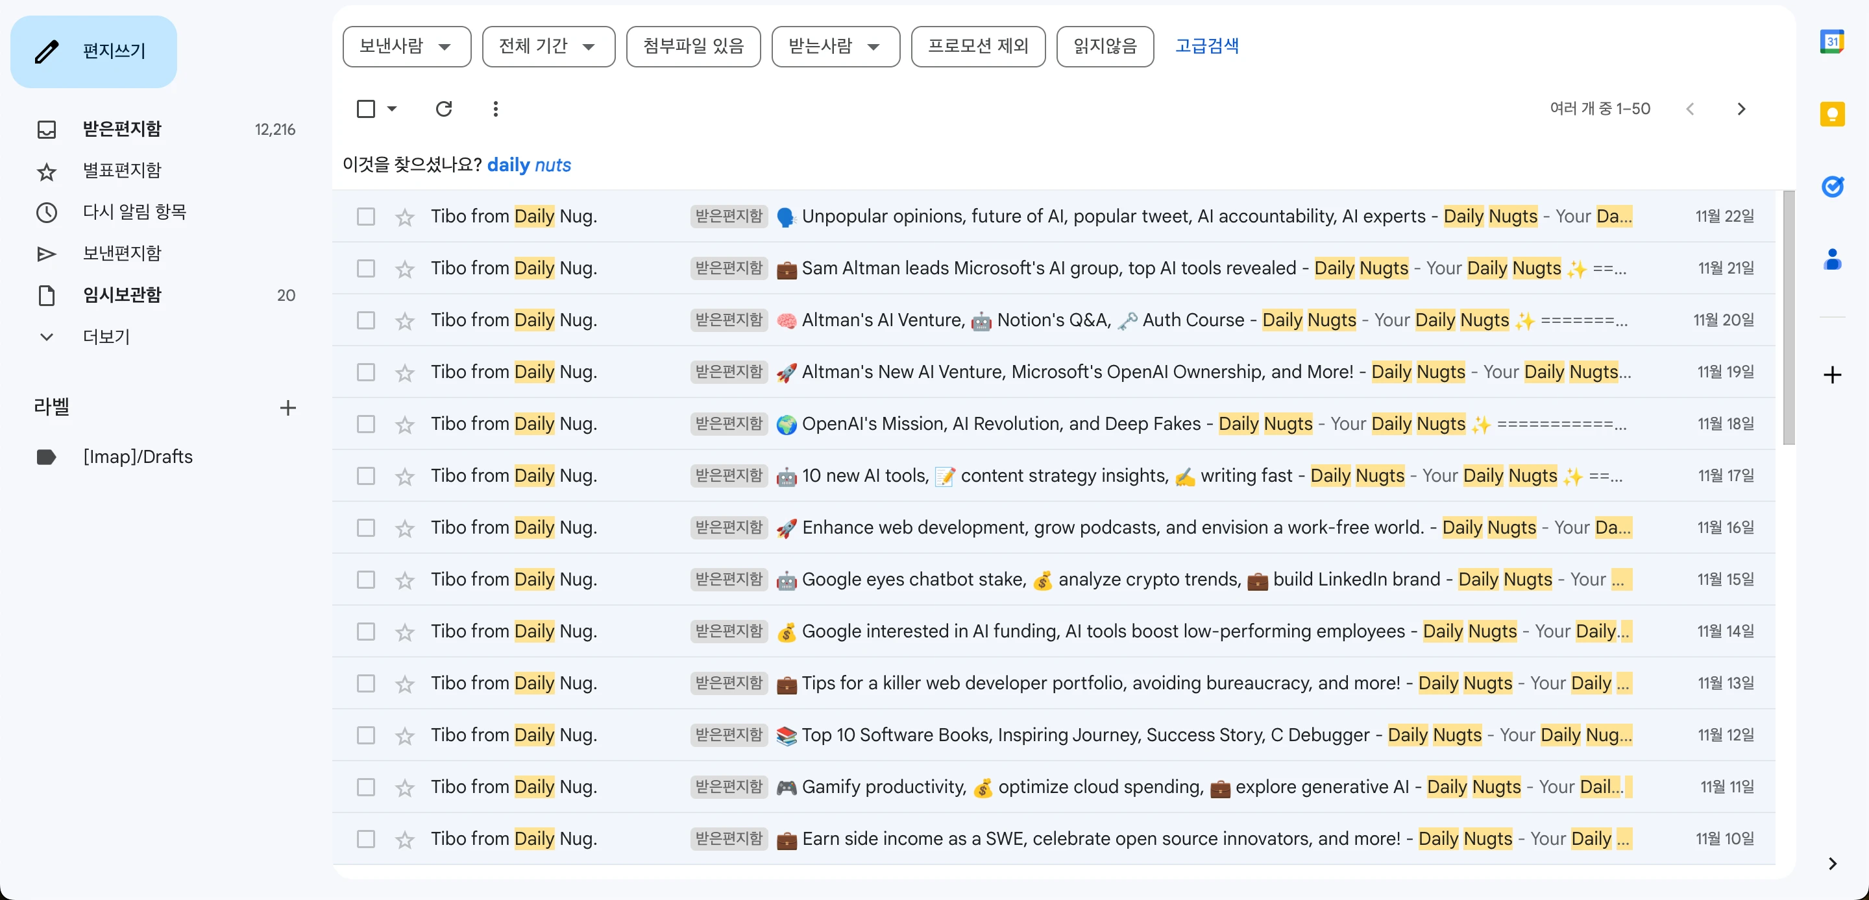Click the 편지쓰기 compose pencil icon
1869x900 pixels.
click(x=47, y=51)
